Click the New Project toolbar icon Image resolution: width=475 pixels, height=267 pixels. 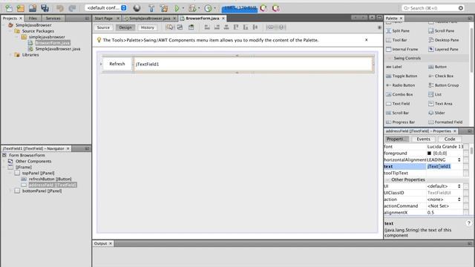[x=20, y=8]
